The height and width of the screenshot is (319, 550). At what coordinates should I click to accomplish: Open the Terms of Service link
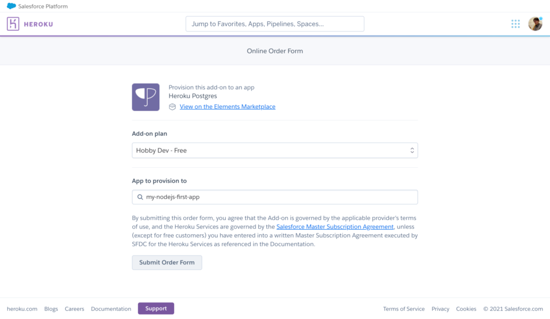[404, 309]
